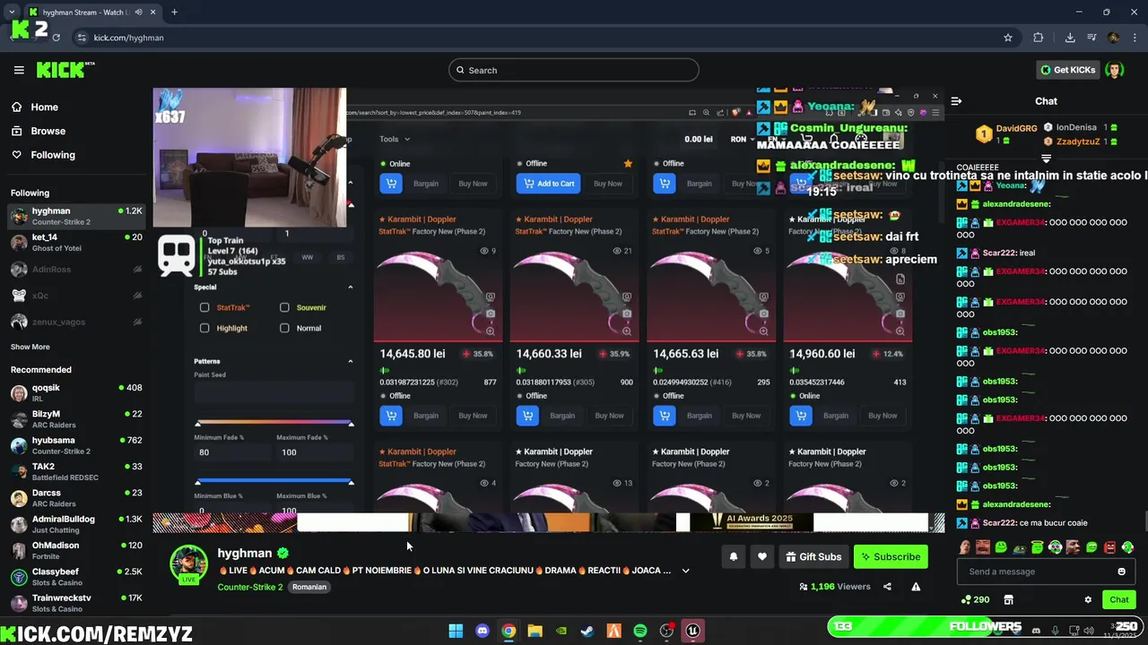
Task: Click the Minimum Fade value 80 field
Action: tap(231, 452)
